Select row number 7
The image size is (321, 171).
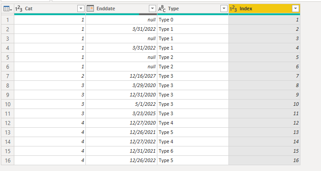pos(8,76)
